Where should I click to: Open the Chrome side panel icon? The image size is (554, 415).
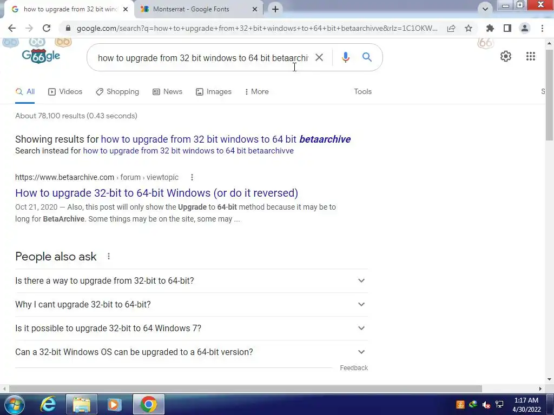coord(507,28)
